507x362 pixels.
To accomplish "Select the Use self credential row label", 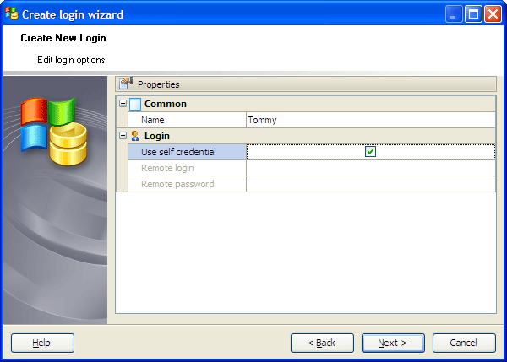I will [187, 152].
